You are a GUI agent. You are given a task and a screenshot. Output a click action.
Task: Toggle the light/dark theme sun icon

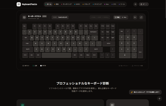[135, 4]
